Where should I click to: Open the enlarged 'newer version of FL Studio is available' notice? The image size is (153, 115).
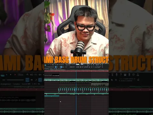(x=127, y=80)
